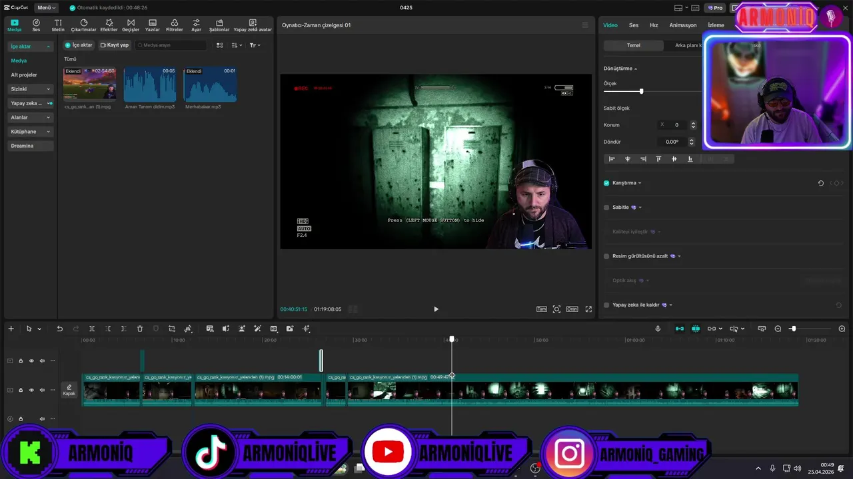Click the zoom in timeline magnifier icon
The height and width of the screenshot is (479, 853).
tap(842, 329)
